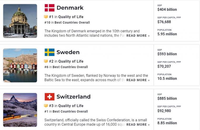Screen dimensions: 200x130
Task: Open the Sweden country heading
Action: pyautogui.click(x=68, y=52)
